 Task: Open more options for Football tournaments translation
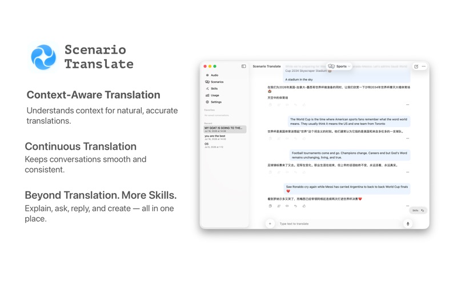click(x=407, y=172)
